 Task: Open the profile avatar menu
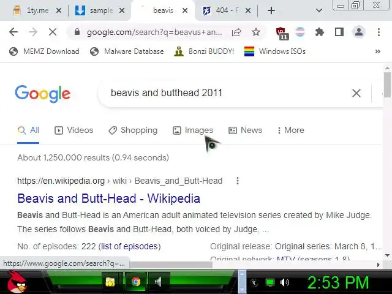[x=359, y=32]
